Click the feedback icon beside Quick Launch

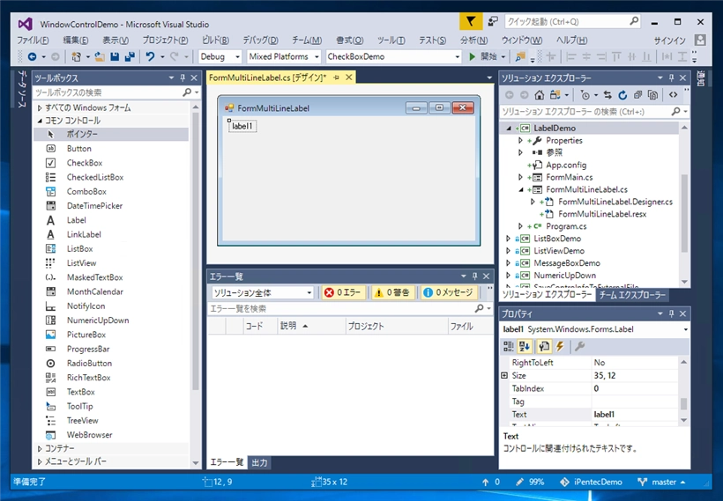(x=494, y=21)
